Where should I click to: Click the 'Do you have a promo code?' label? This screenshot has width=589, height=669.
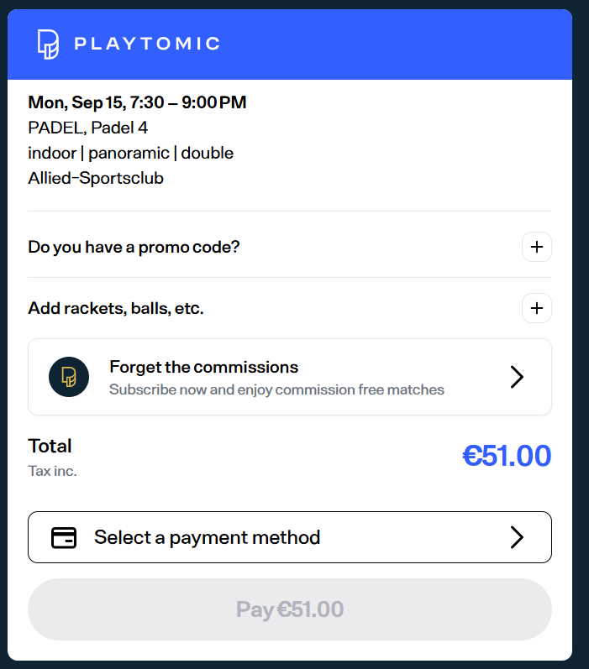[x=134, y=248]
